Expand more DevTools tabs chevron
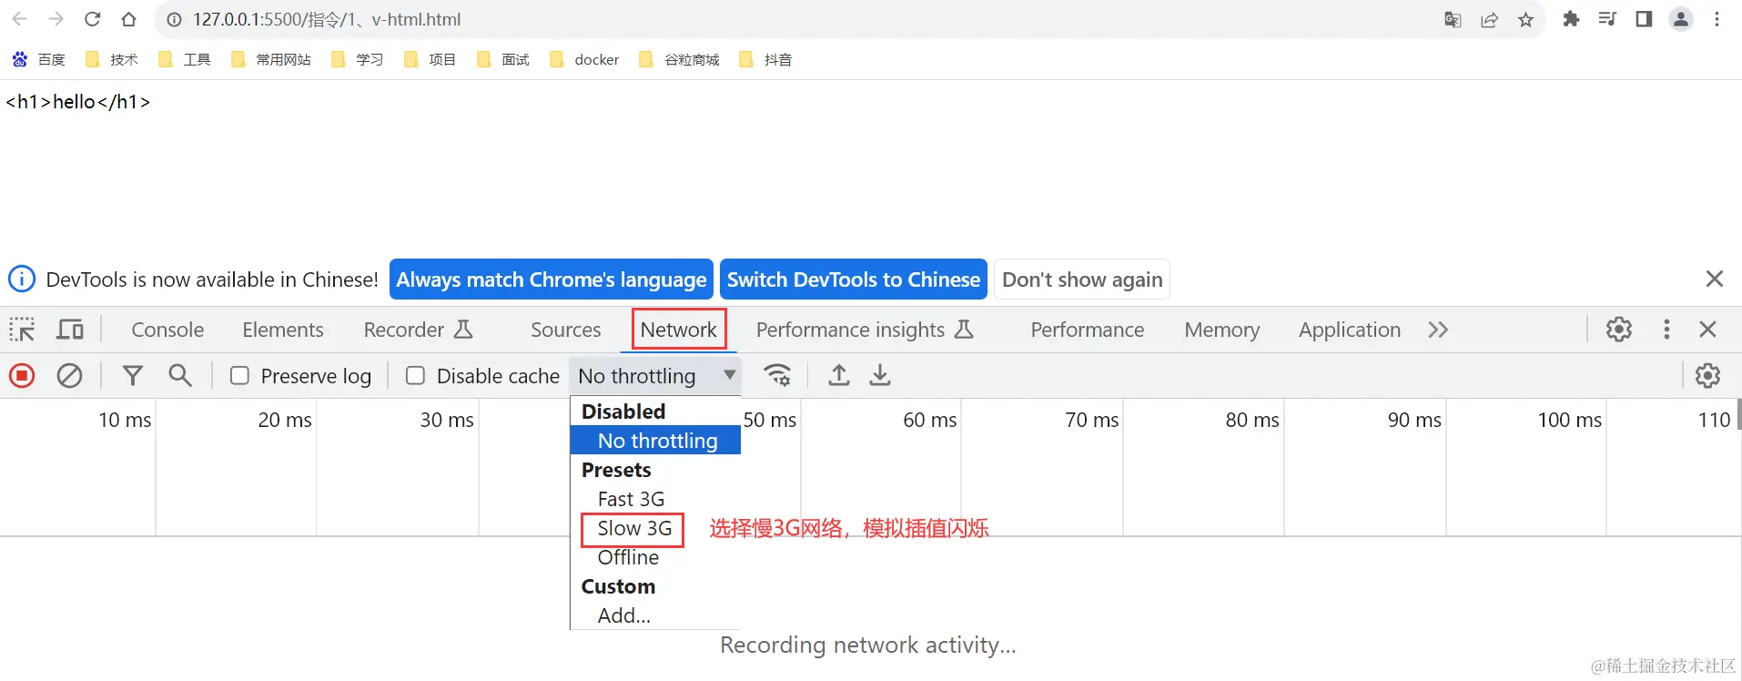The image size is (1742, 681). point(1438,330)
